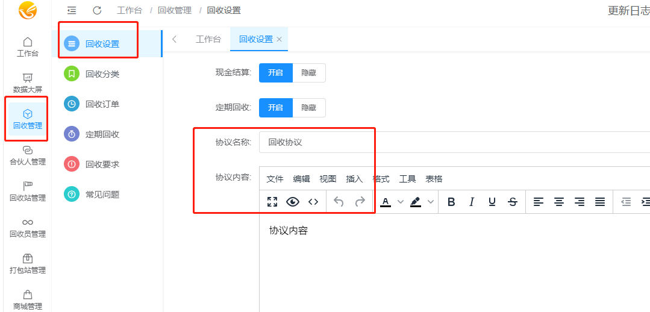
Task: Open 数据大屏 in left navigation
Action: [28, 83]
